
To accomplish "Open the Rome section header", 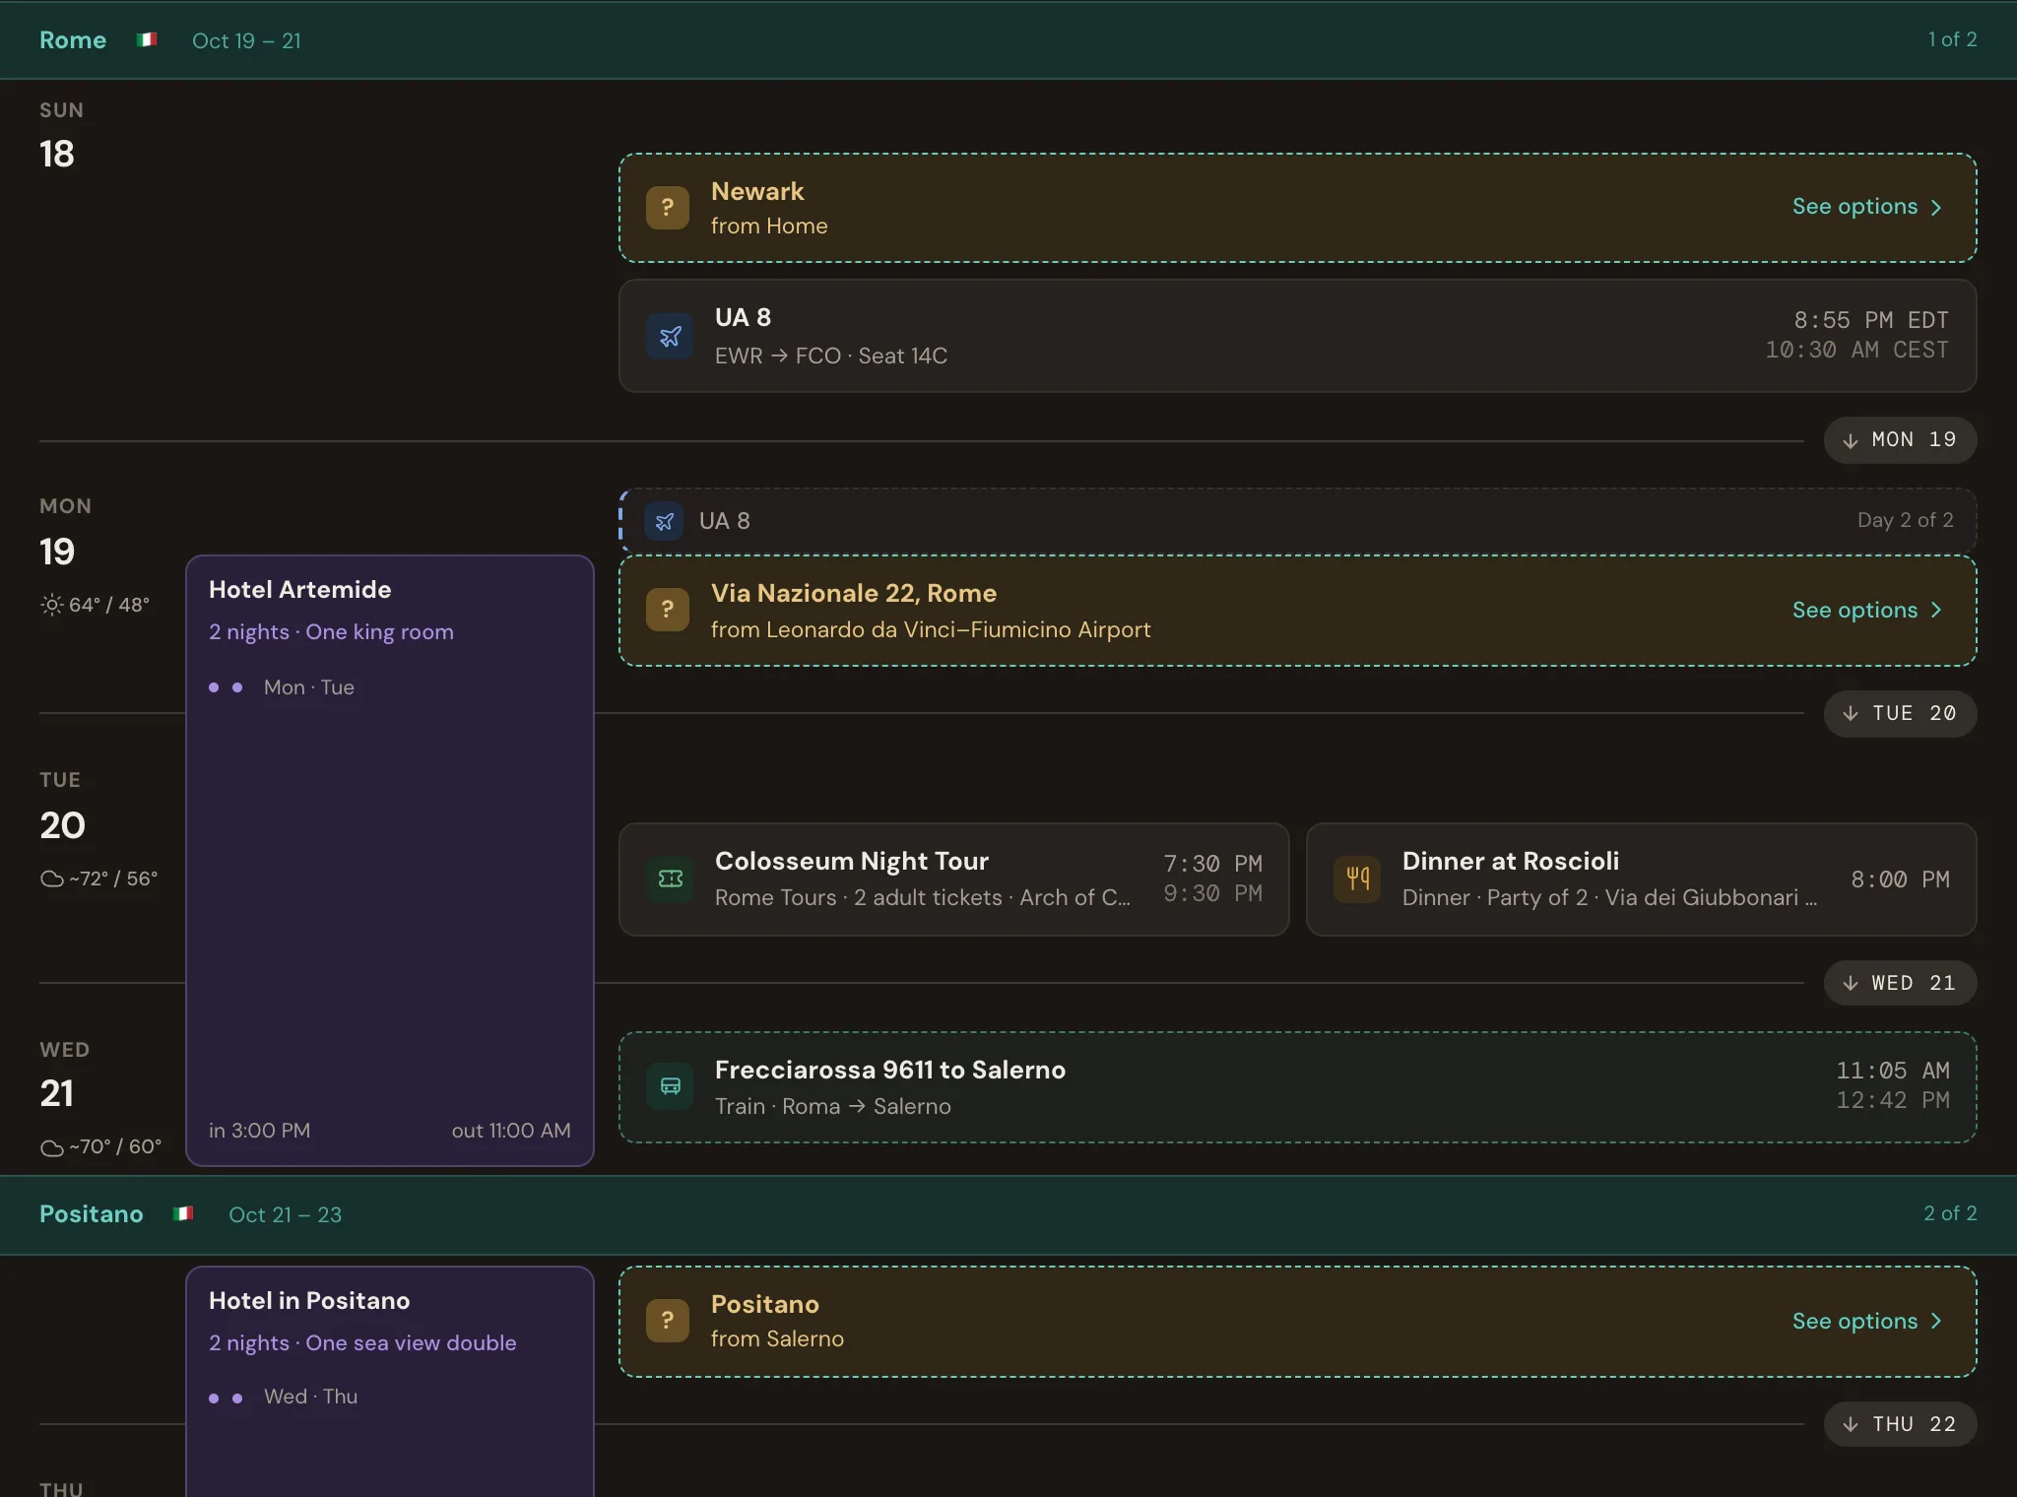I will [1008, 40].
